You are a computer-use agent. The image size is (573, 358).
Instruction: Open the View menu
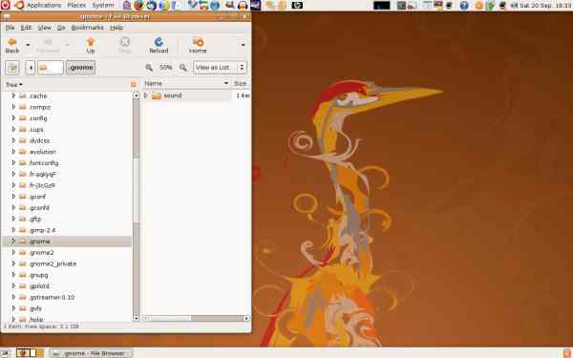[x=45, y=28]
